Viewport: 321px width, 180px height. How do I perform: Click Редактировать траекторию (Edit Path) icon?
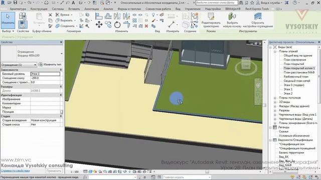211,16
